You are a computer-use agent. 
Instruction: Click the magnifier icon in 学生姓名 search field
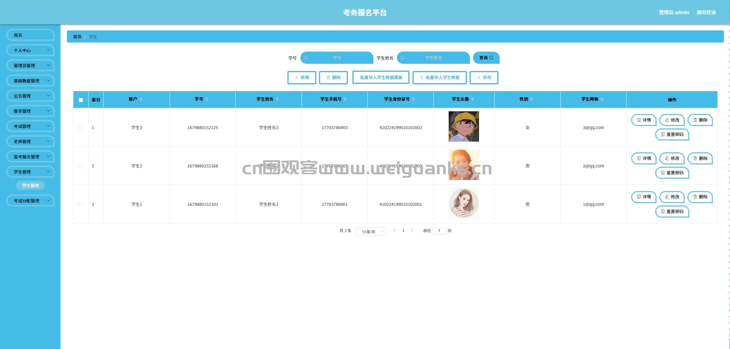(402, 58)
